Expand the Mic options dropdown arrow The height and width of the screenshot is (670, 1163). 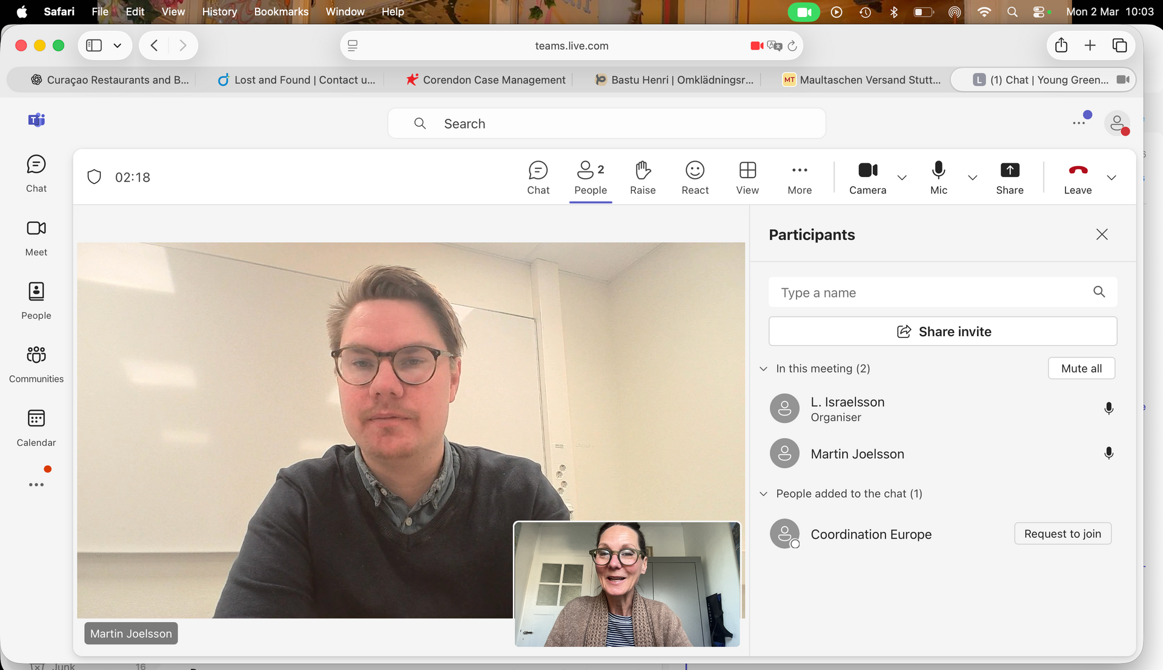tap(973, 177)
